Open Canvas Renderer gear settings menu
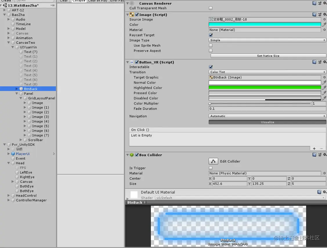This screenshot has height=248, width=327. [325, 3]
